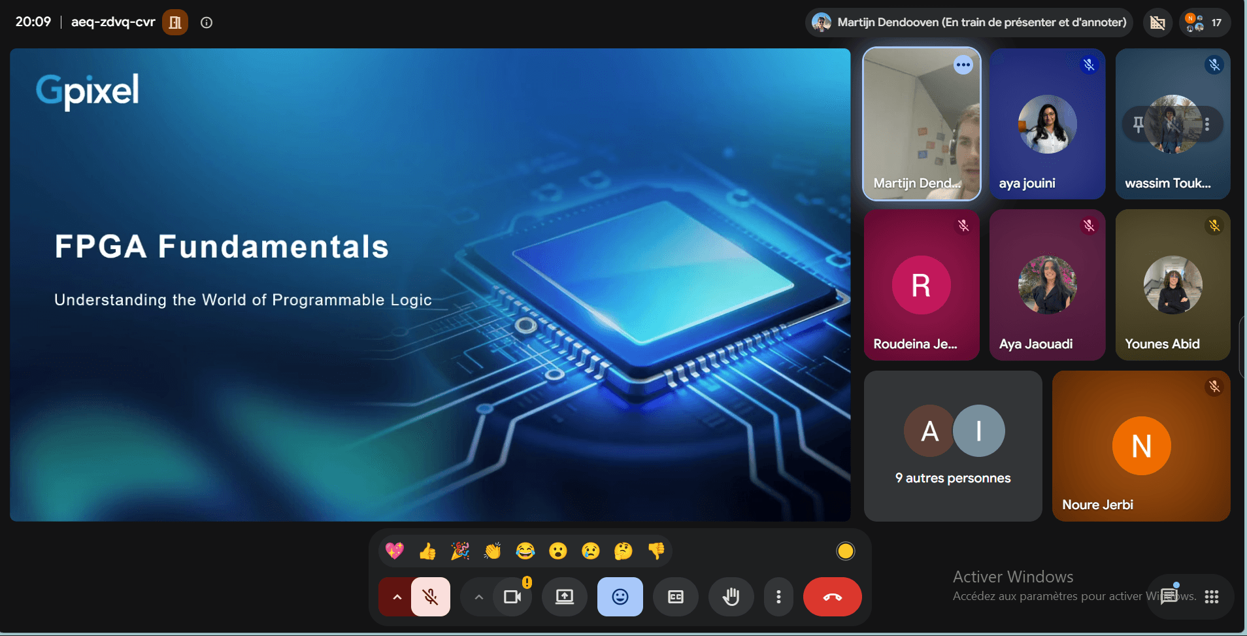This screenshot has width=1247, height=636.
Task: Send the crying face reaction
Action: (x=591, y=551)
